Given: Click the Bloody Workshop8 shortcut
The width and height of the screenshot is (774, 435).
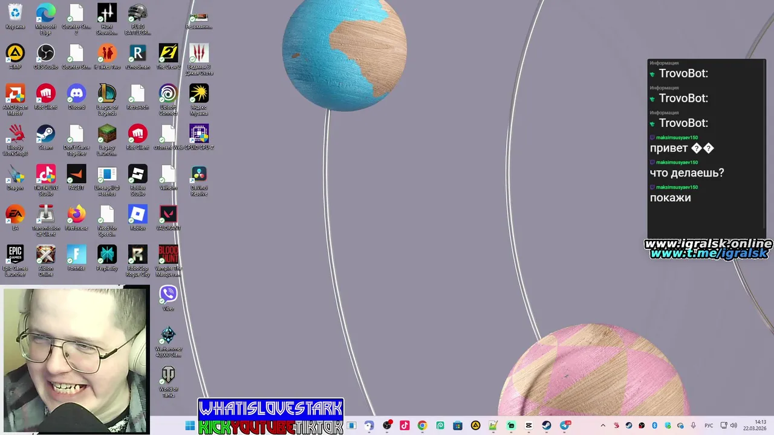Looking at the screenshot, I should (15, 140).
